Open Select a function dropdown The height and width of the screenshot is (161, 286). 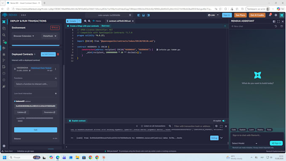(x=36, y=84)
